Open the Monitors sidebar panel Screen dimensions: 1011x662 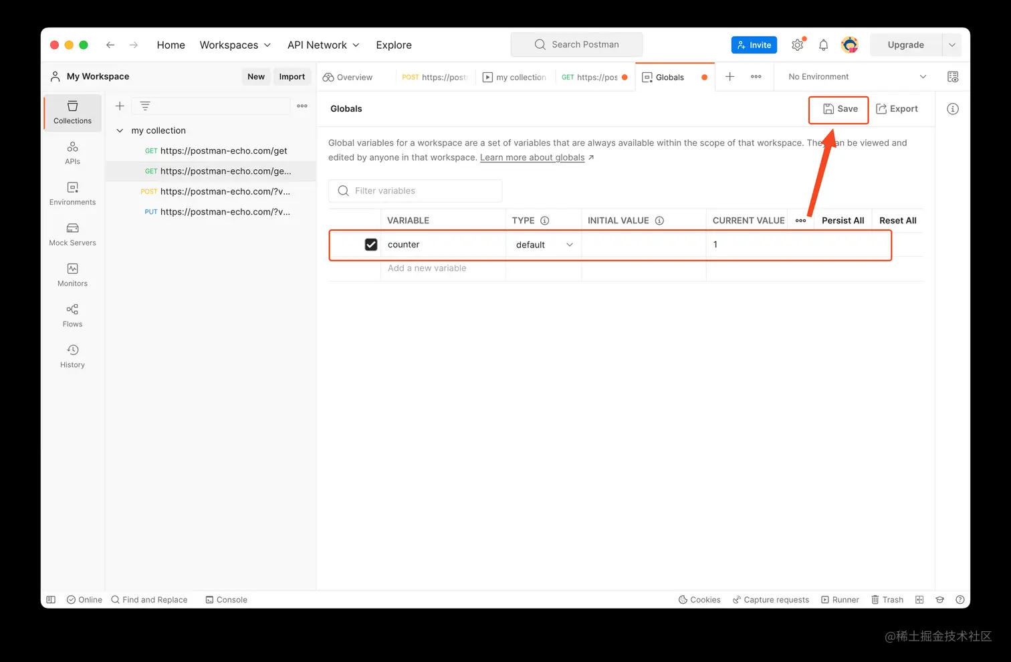click(72, 275)
